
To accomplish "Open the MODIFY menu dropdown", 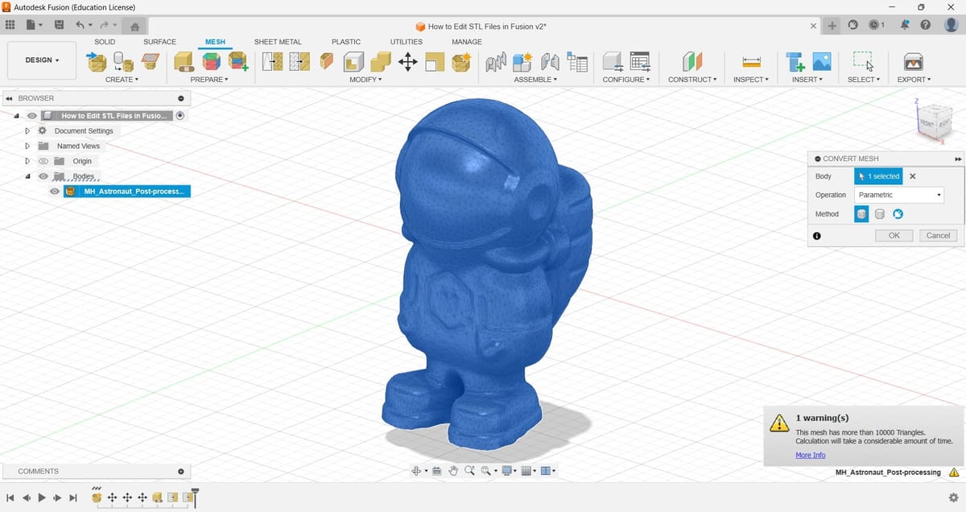I will click(365, 80).
